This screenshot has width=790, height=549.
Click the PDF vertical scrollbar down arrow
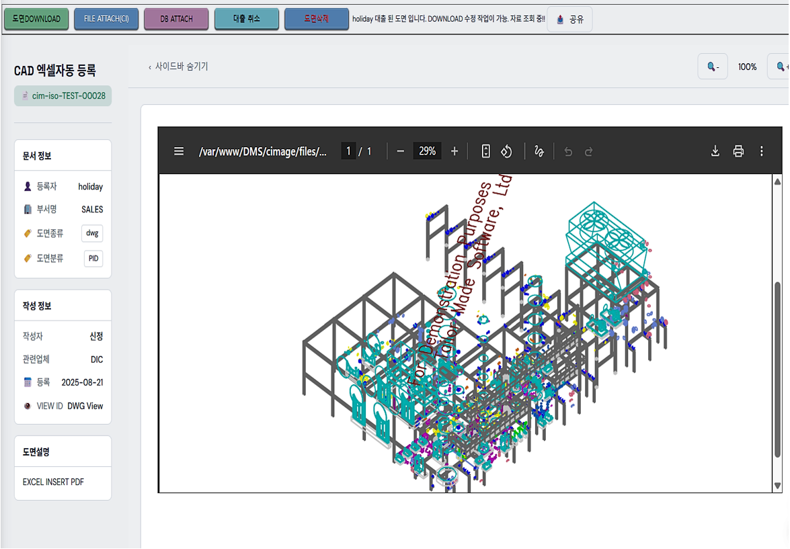[x=778, y=485]
